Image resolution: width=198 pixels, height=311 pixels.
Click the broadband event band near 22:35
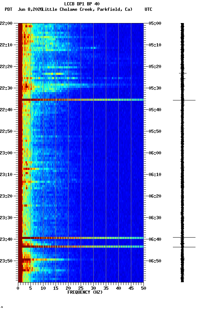point(81,100)
